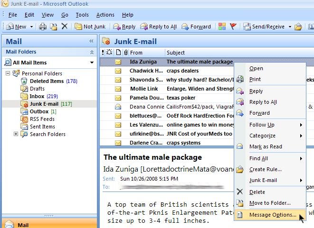
Task: Select the message from Chadwick H...
Action: [x=167, y=71]
